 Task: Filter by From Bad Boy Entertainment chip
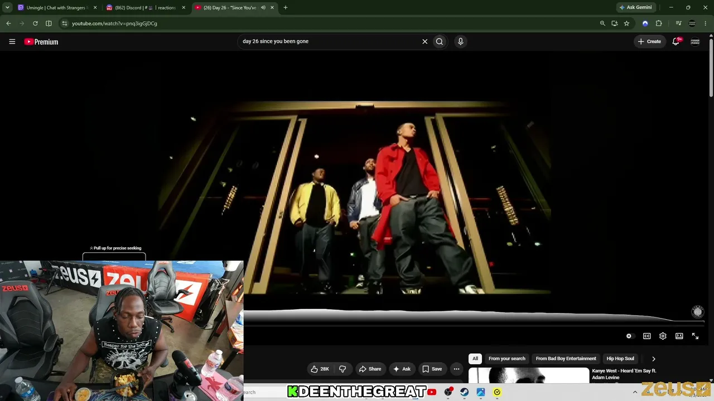566,359
